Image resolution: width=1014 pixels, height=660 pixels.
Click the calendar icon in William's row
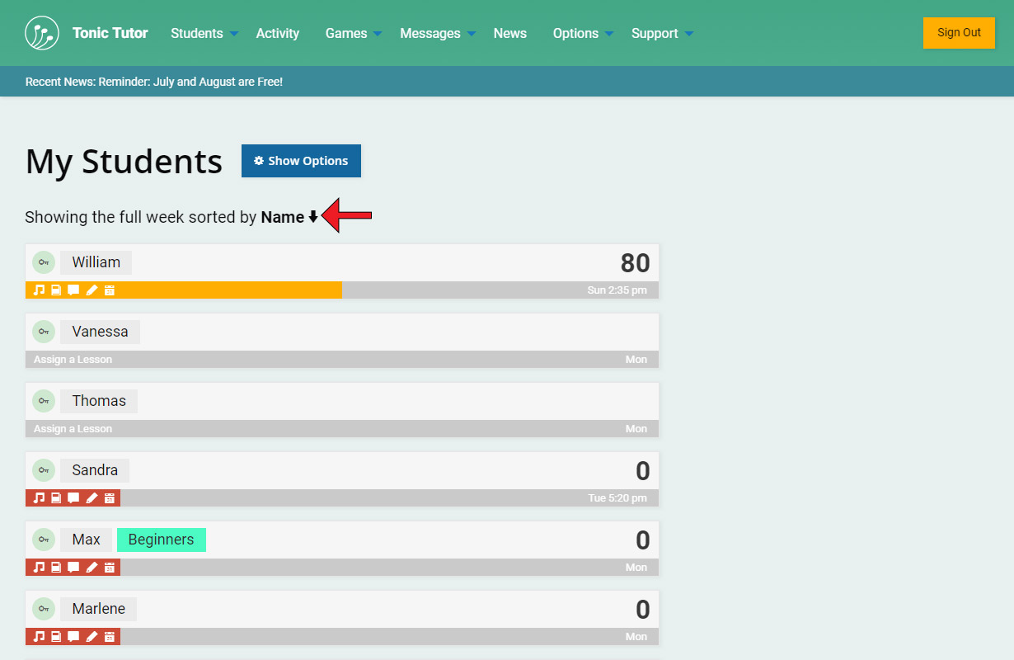pyautogui.click(x=109, y=290)
